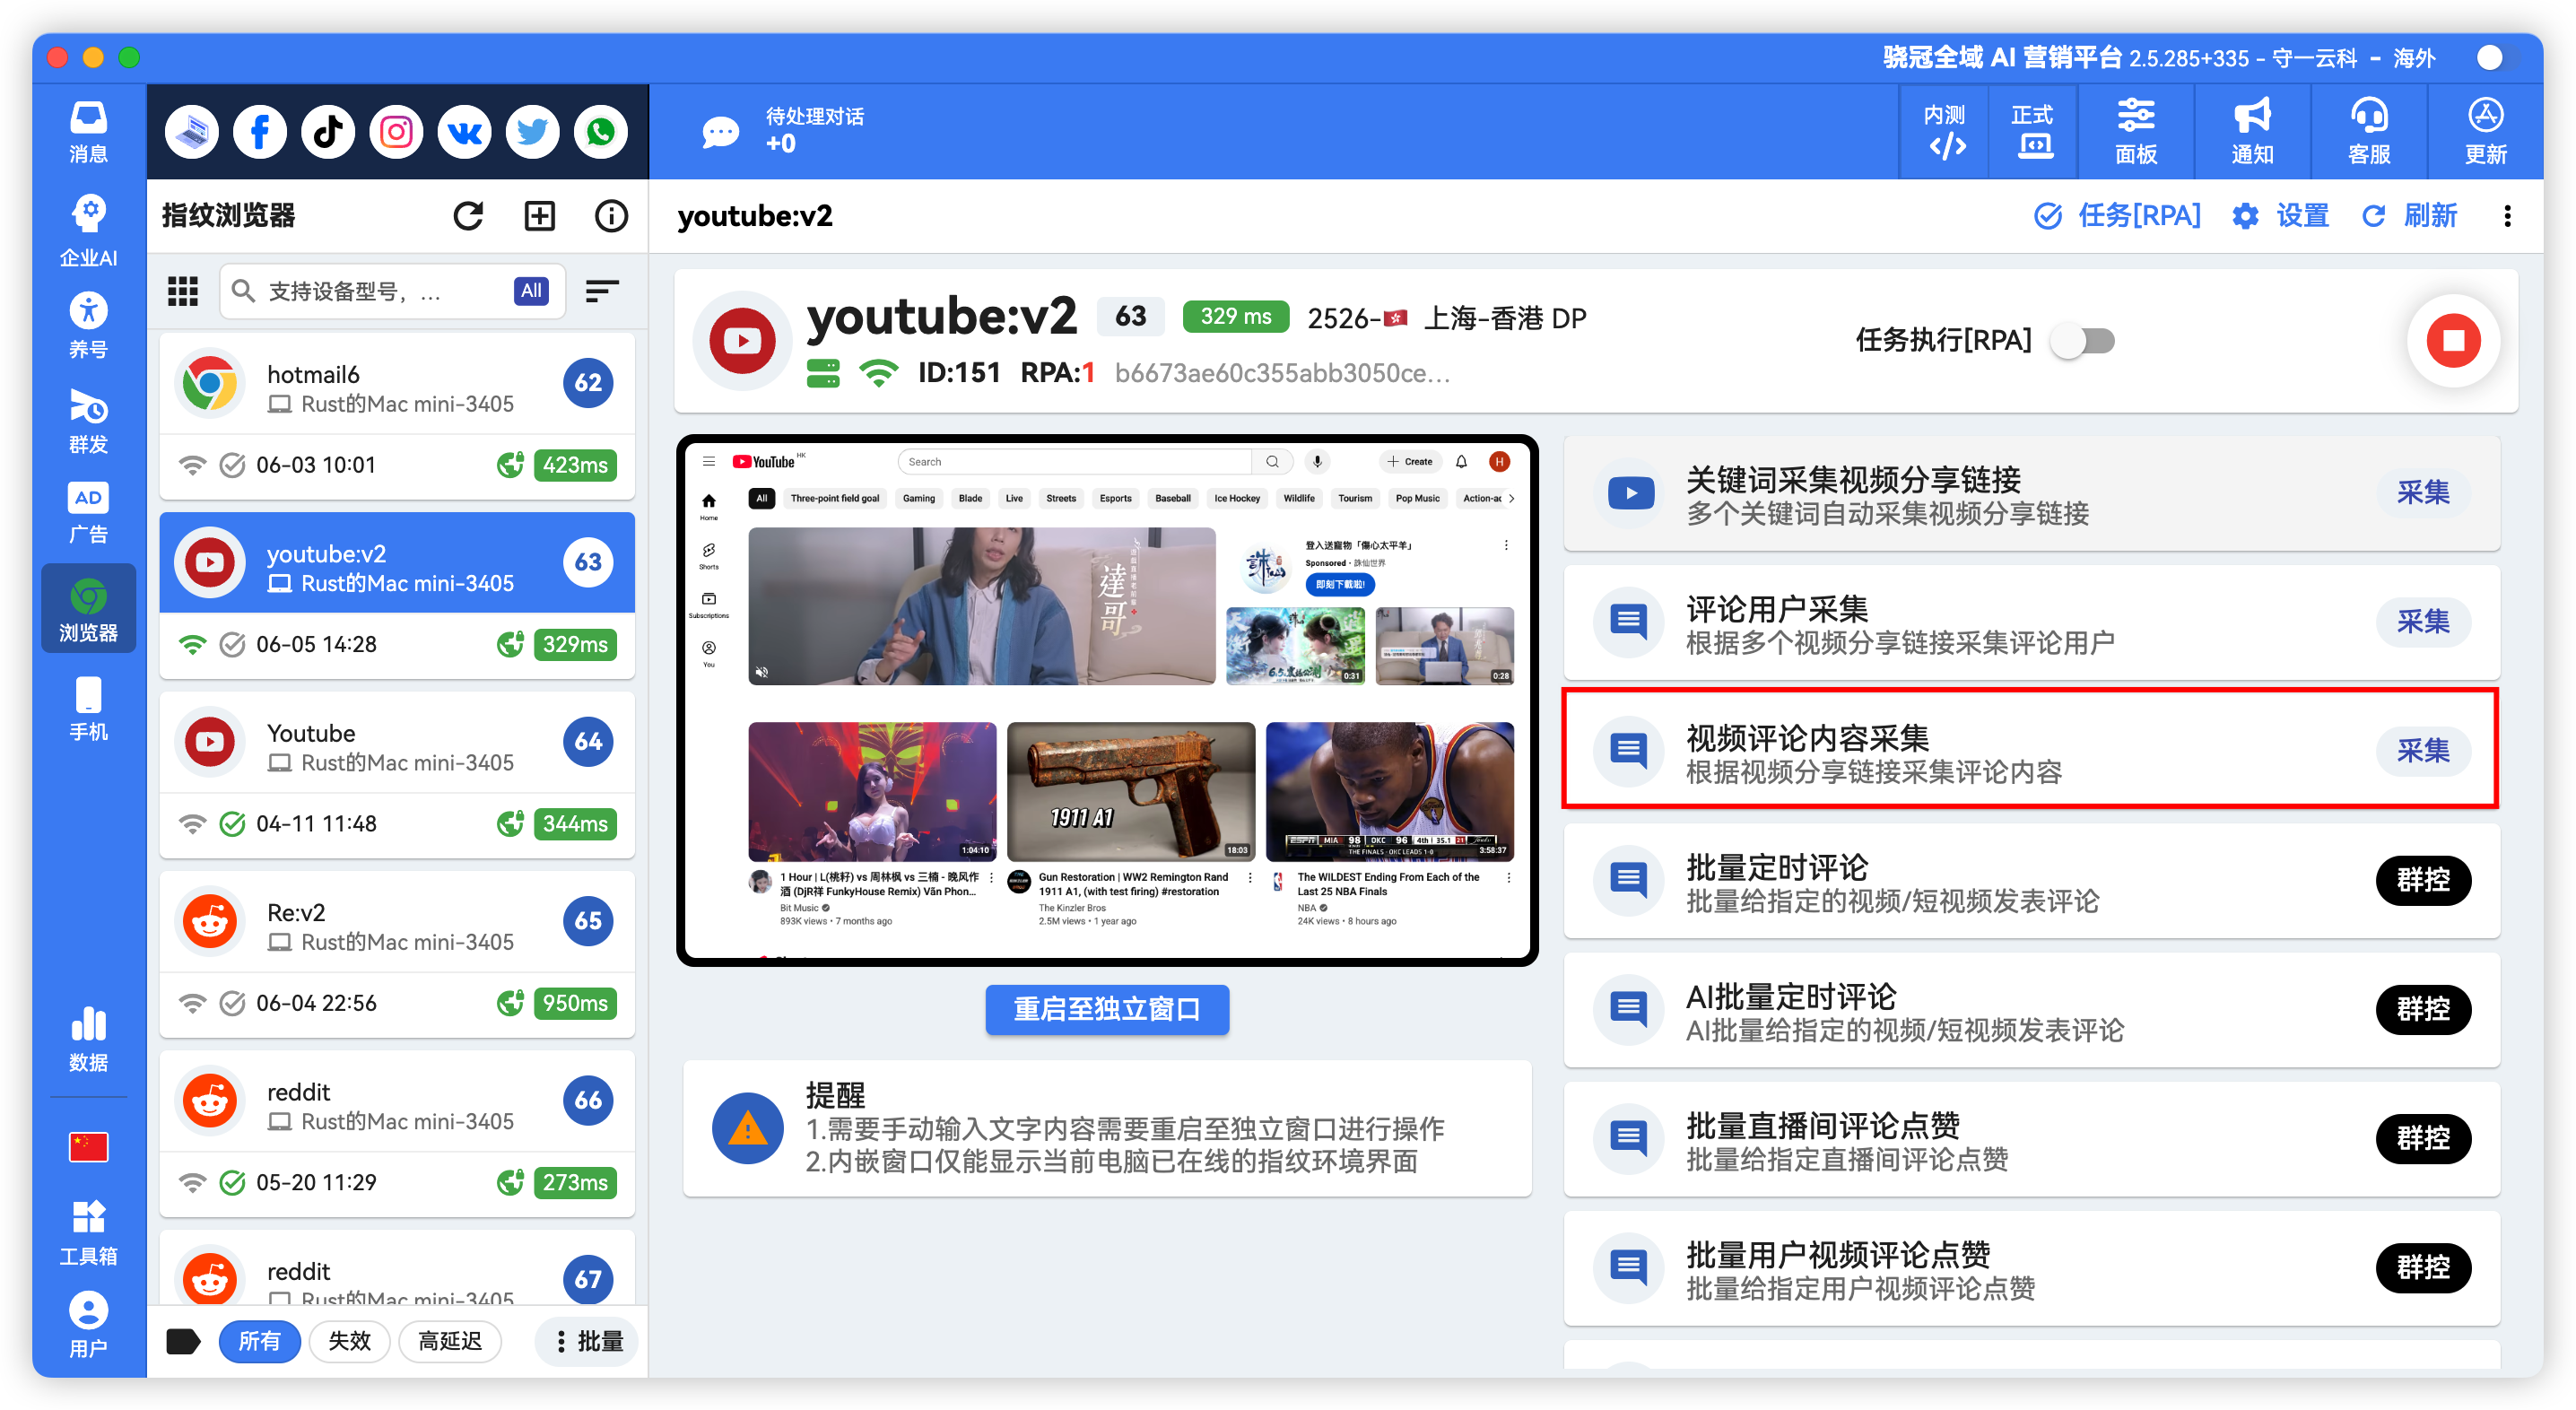The width and height of the screenshot is (2576, 1410).
Task: Open the 企业AI sidebar section
Action: tap(88, 230)
